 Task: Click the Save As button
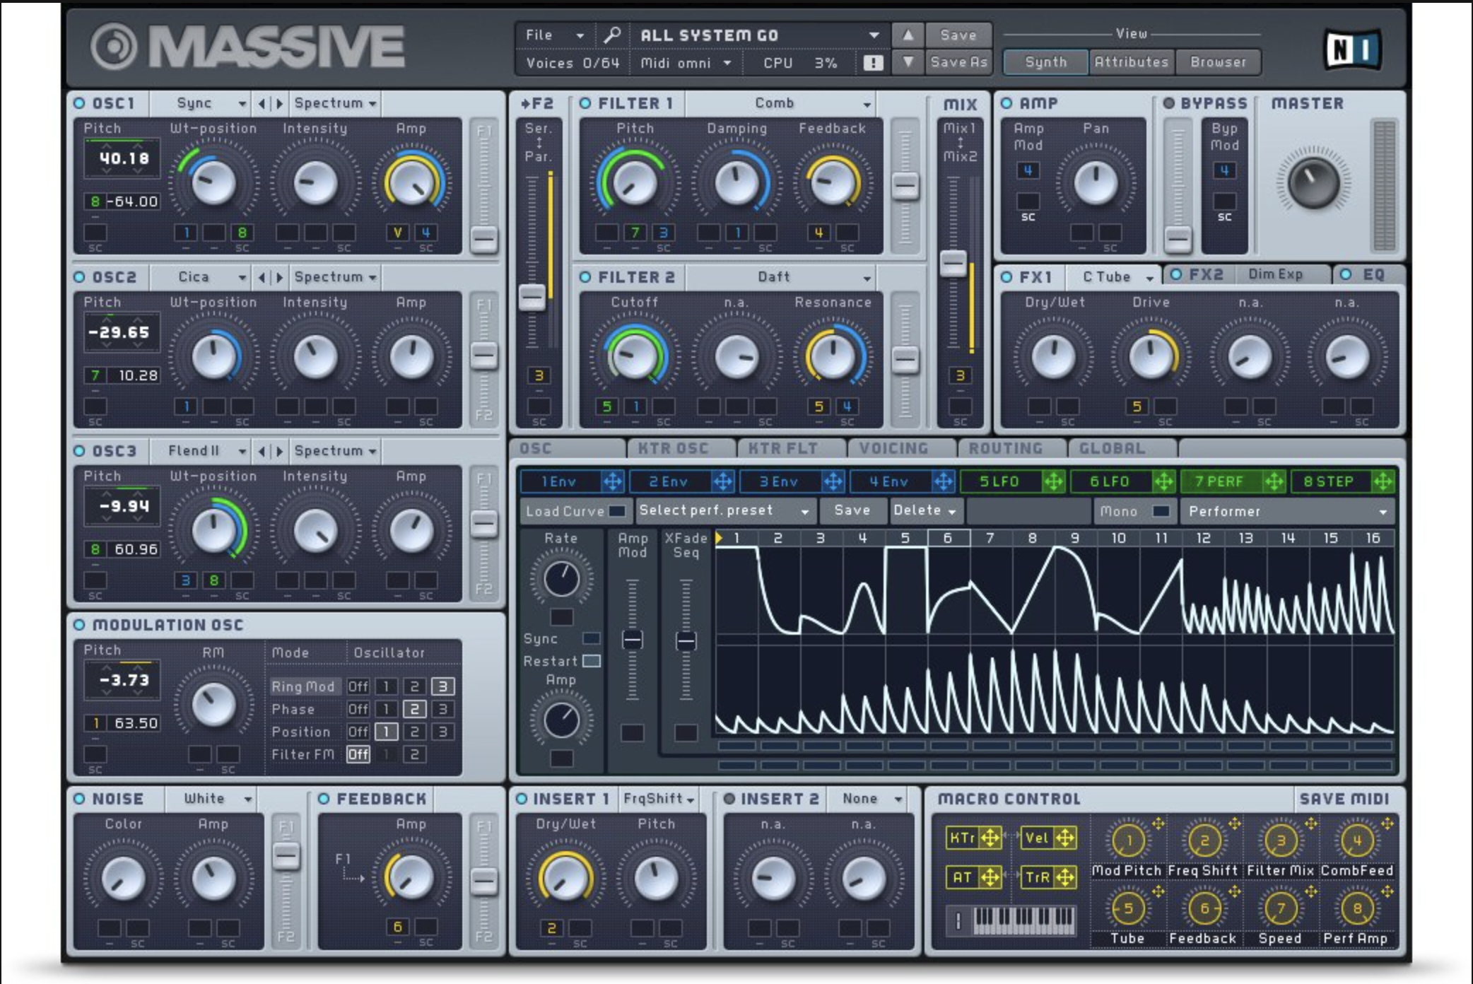point(959,62)
